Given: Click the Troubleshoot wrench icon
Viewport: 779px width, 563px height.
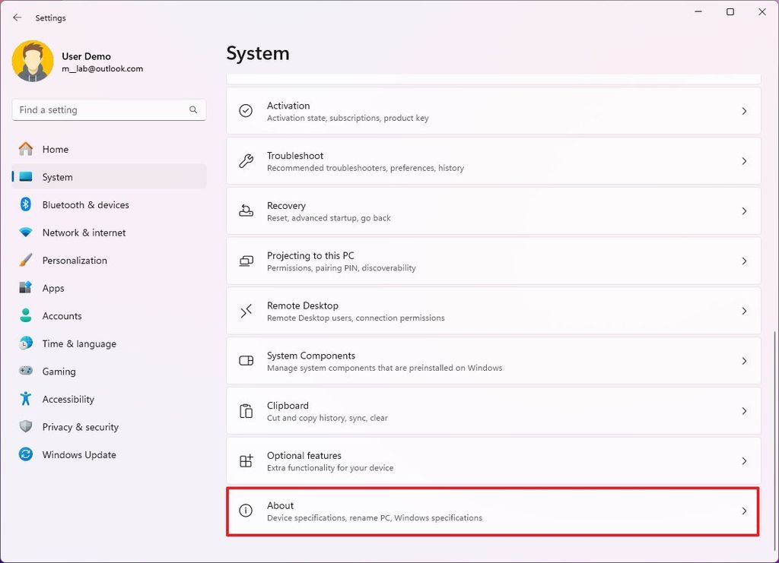Looking at the screenshot, I should coord(245,160).
